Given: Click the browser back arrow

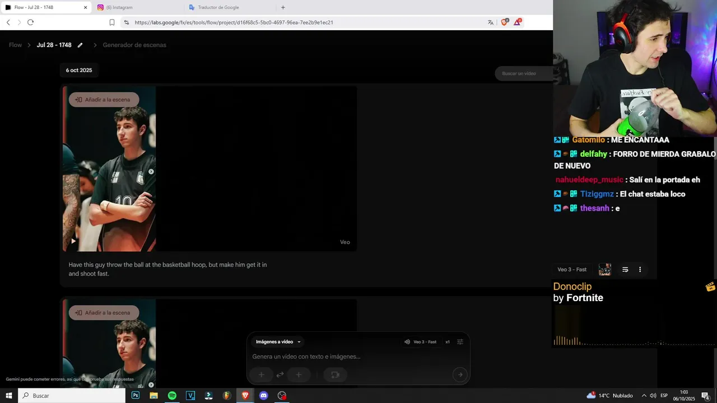Looking at the screenshot, I should (8, 22).
